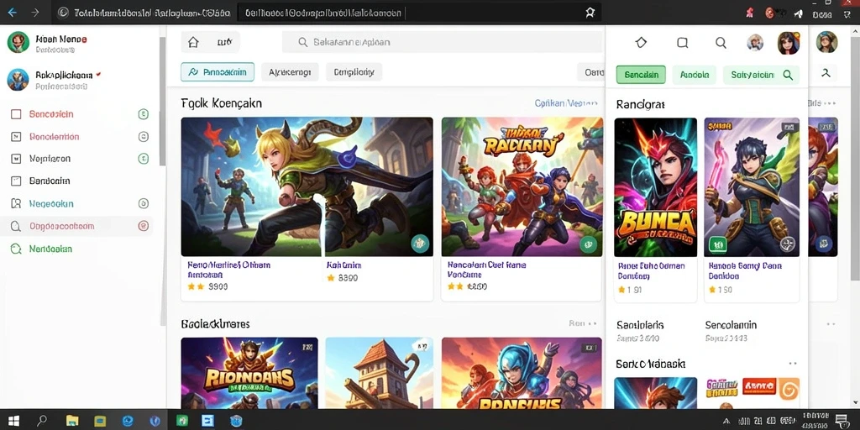Click the green badge on the purple character card

coord(717,244)
